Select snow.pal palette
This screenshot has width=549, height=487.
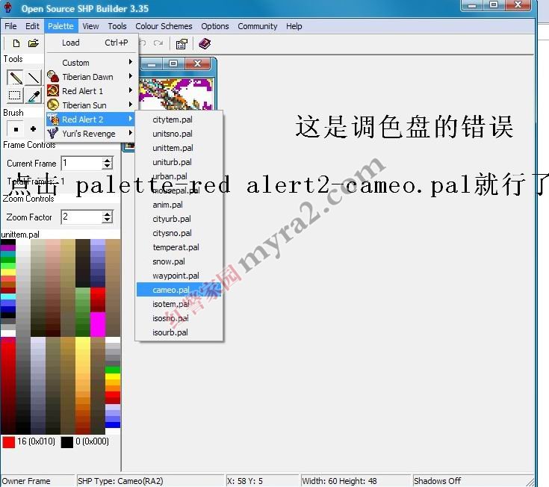[179, 261]
